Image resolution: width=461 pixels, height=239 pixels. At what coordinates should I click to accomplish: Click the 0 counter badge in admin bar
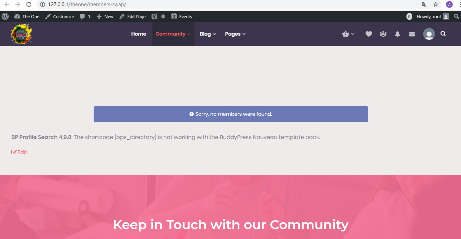409,16
